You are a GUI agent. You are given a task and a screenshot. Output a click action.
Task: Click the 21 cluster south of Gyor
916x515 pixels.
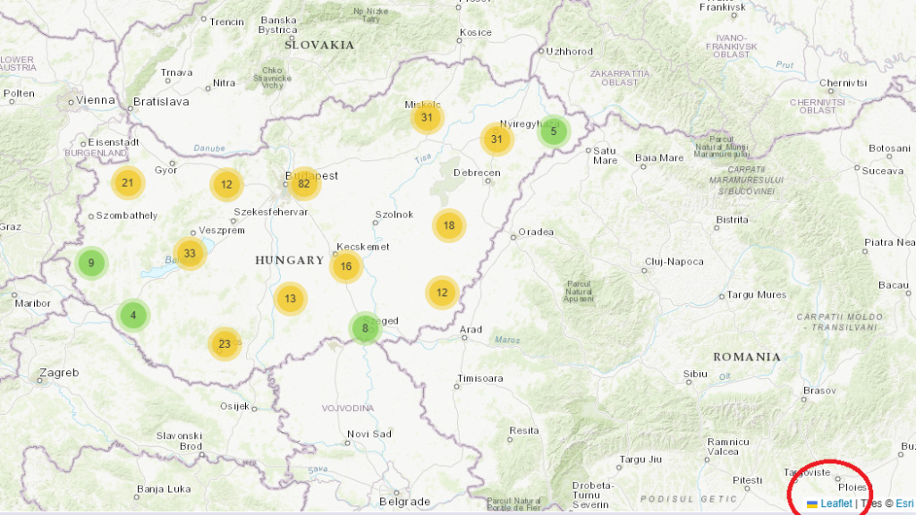(x=128, y=183)
